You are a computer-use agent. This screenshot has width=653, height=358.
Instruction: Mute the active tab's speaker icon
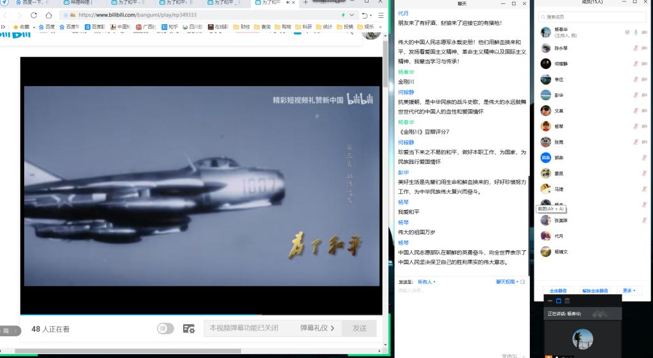[x=288, y=3]
